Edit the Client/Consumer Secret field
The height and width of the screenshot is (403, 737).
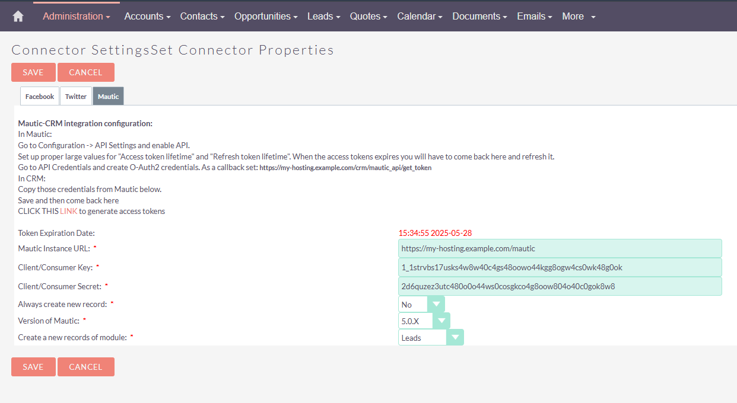[x=560, y=286]
